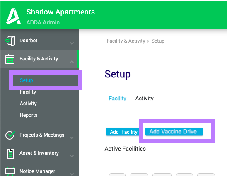Viewport: 227px width, 176px height.
Task: Click Facility & Activity breadcrumb link
Action: [x=126, y=41]
